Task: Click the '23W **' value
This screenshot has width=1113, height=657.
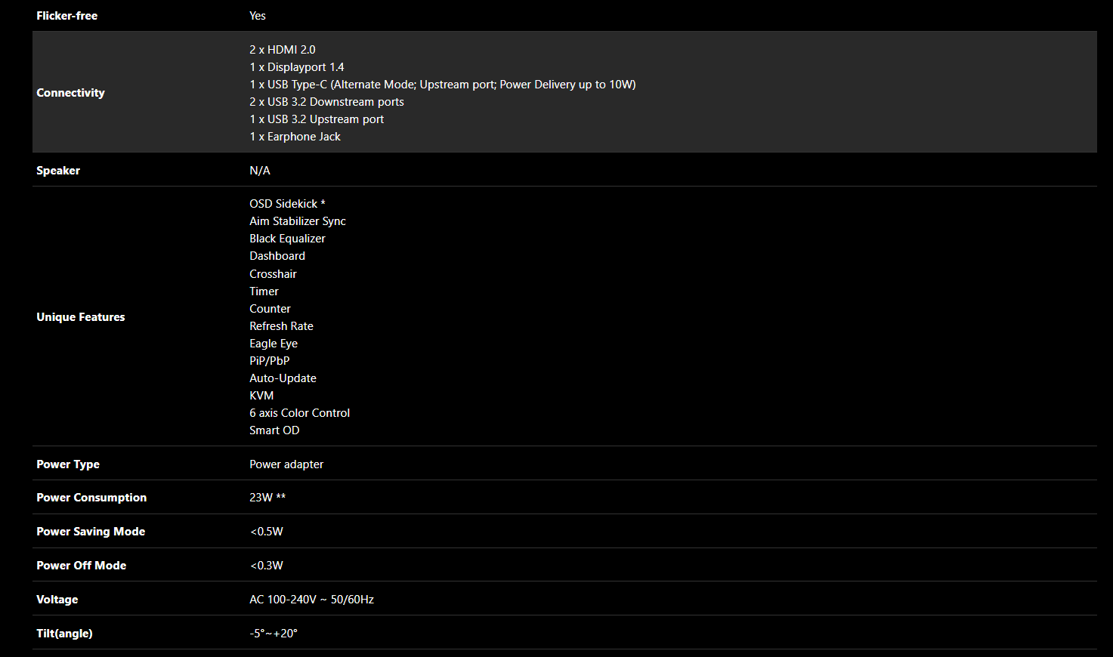Action: (267, 498)
